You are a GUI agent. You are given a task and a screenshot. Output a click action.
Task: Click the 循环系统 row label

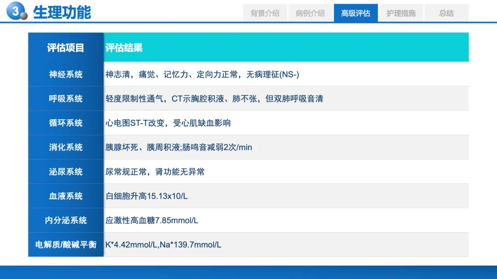66,123
